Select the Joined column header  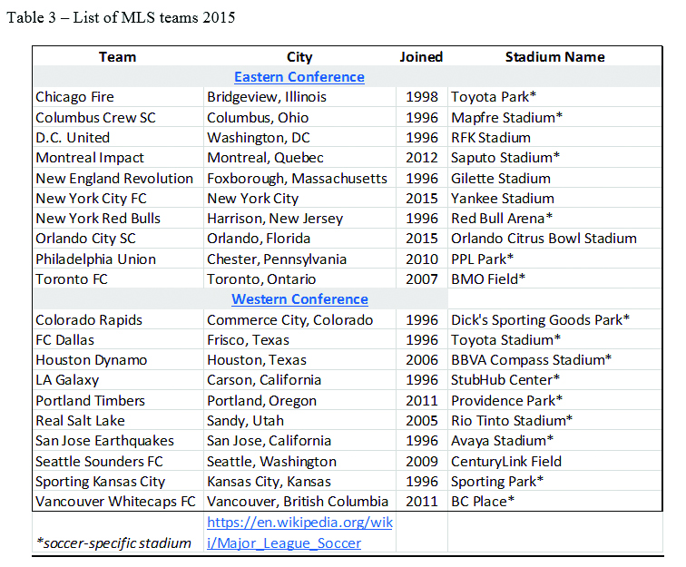tap(421, 57)
